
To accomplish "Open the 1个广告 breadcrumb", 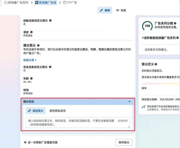I will [70, 3].
